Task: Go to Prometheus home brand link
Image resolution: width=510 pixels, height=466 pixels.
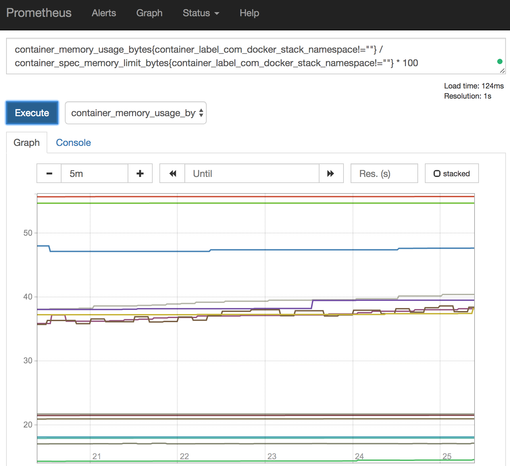Action: [39, 13]
